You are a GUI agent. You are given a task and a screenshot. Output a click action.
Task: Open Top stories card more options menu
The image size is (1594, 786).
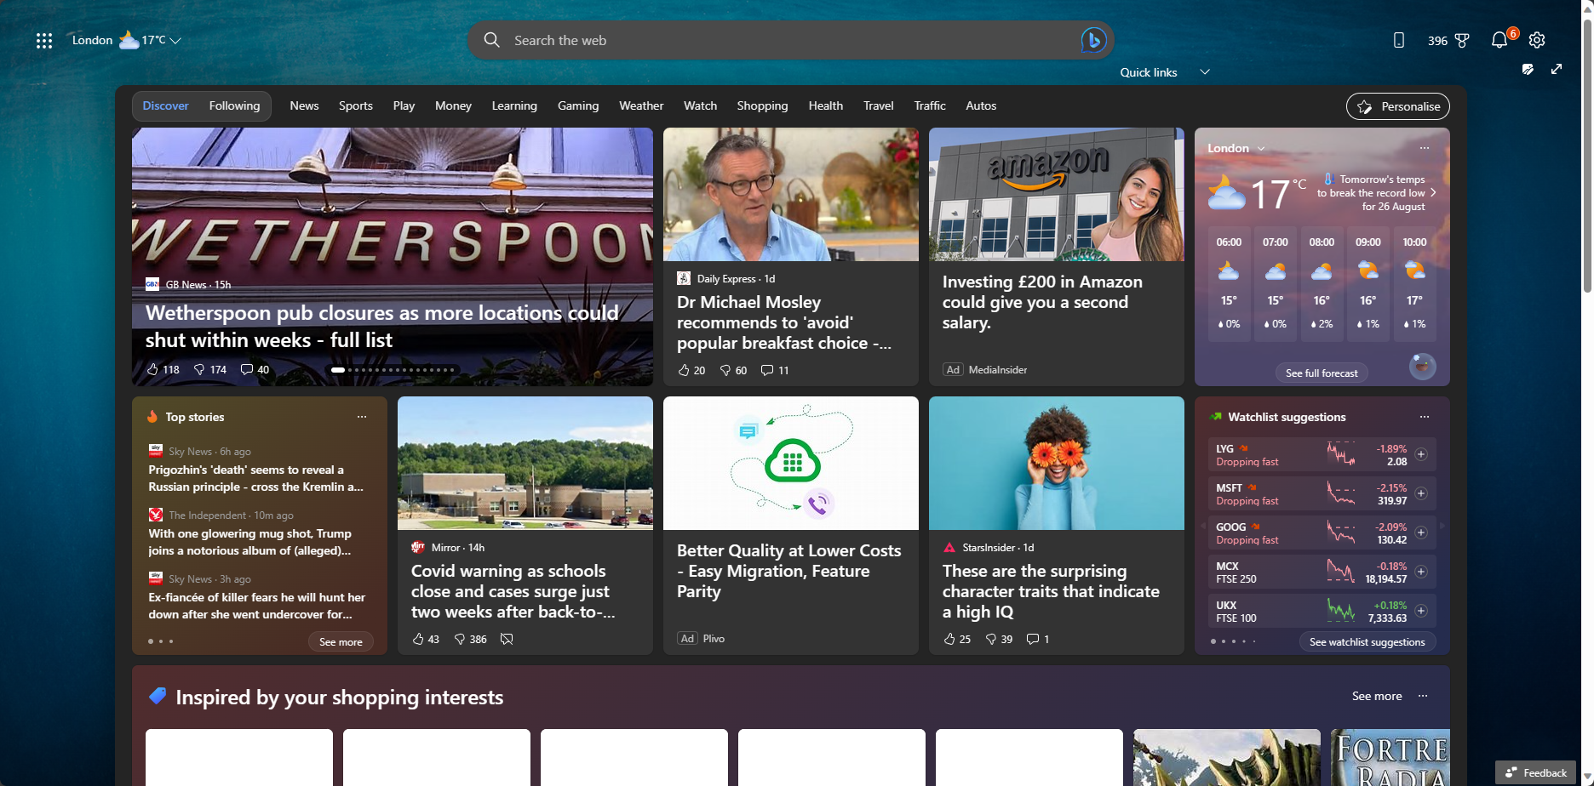[x=362, y=417]
